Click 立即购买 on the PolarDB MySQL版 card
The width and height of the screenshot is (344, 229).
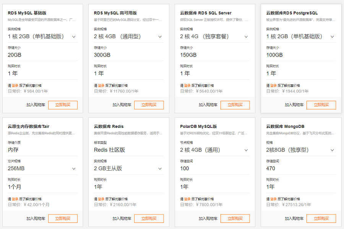[235, 218]
